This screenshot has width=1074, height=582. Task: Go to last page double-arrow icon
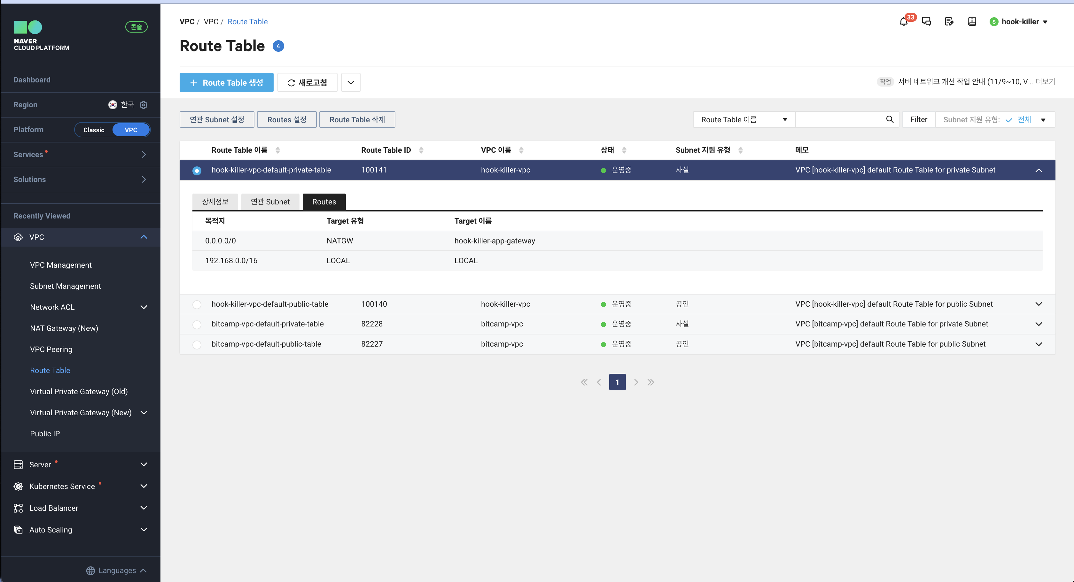(x=650, y=382)
